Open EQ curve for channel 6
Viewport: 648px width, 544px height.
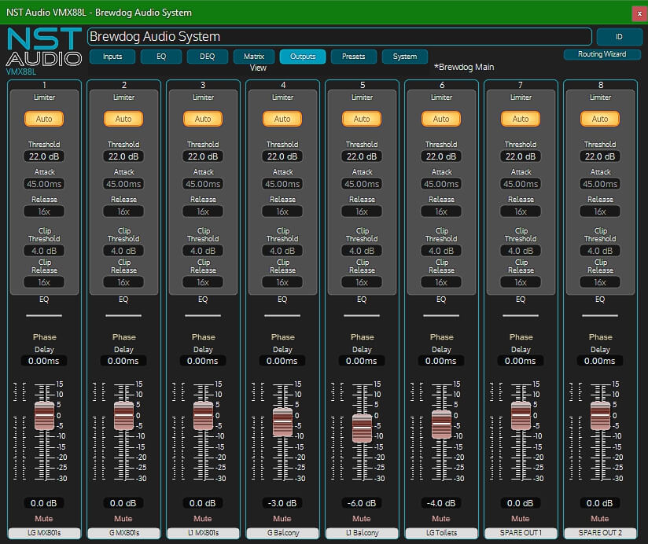(x=441, y=315)
